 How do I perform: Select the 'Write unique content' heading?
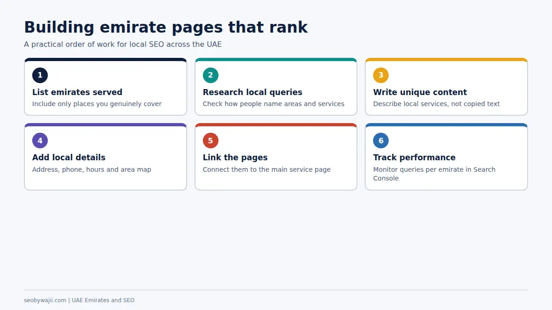click(420, 92)
